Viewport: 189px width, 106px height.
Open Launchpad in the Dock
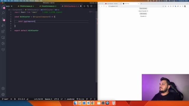click(x=80, y=103)
